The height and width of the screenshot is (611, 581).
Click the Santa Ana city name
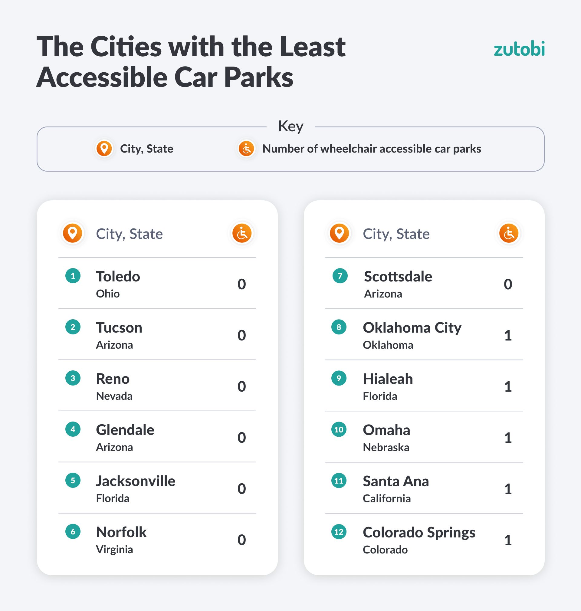(396, 481)
